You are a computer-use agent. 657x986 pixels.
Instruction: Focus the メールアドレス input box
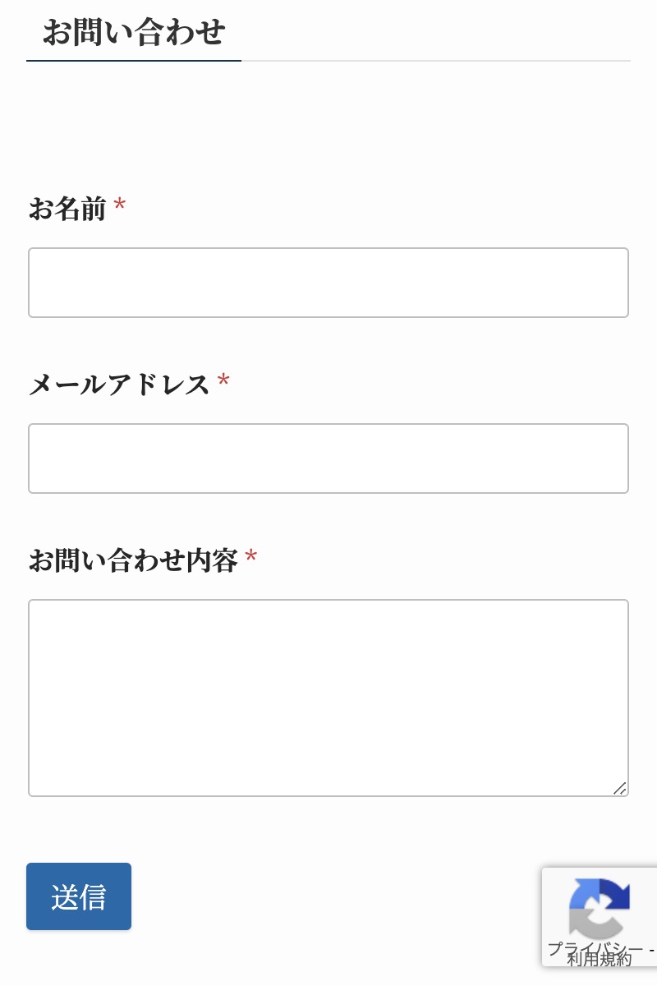point(328,458)
